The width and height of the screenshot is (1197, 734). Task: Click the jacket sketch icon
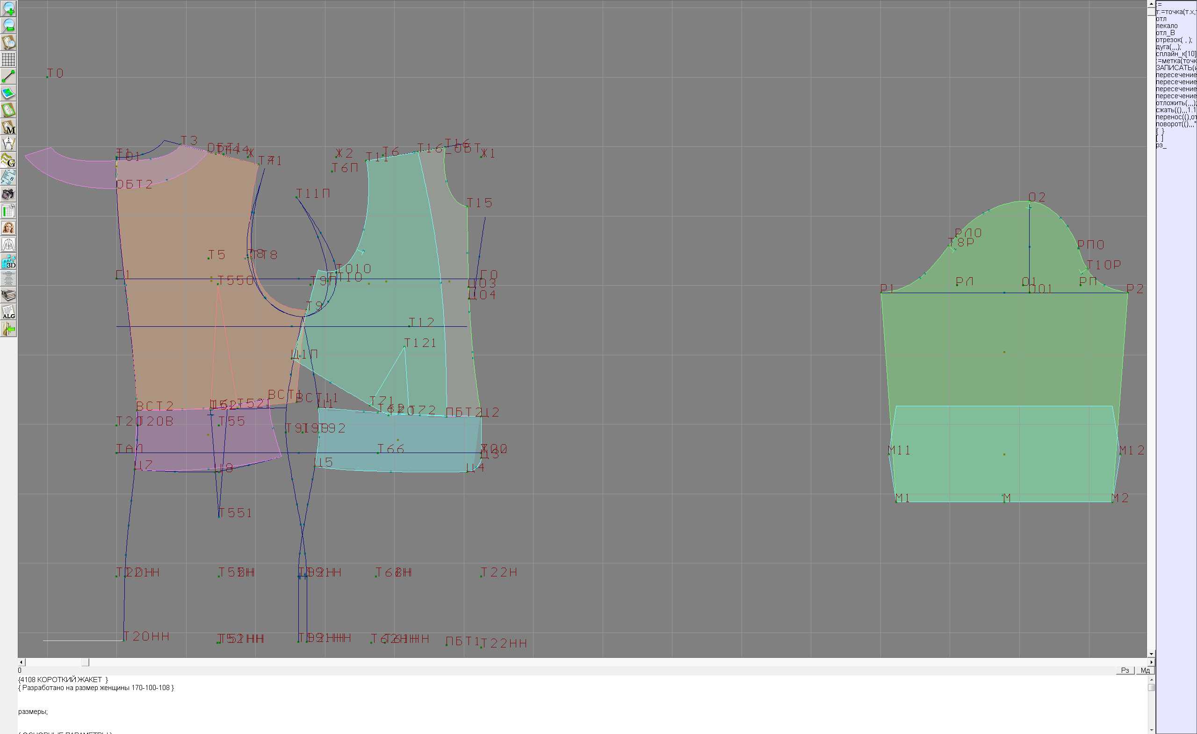(x=8, y=245)
